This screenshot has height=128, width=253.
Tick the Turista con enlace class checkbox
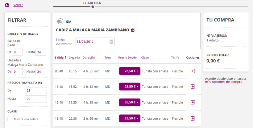[10, 119]
